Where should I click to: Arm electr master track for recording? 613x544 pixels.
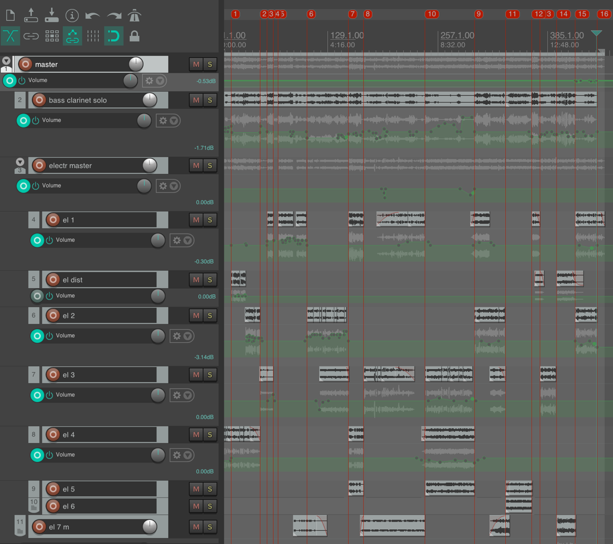(39, 166)
